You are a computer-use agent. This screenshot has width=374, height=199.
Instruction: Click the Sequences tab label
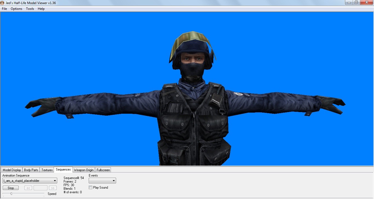click(63, 169)
